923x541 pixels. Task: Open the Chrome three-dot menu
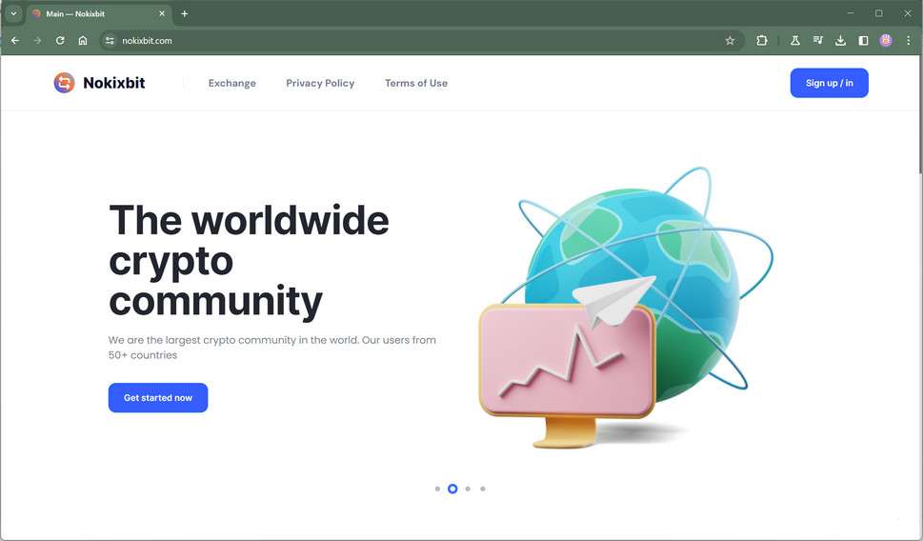909,41
